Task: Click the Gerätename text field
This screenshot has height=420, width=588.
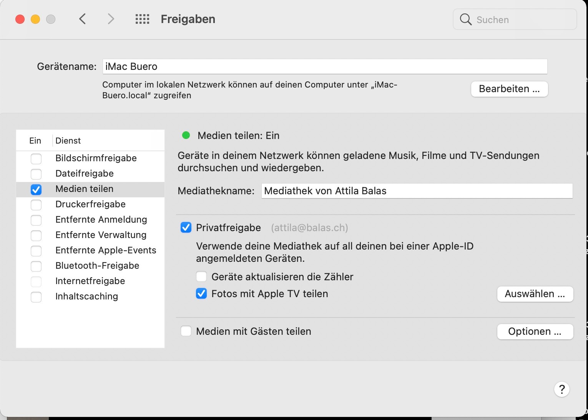Action: point(324,66)
